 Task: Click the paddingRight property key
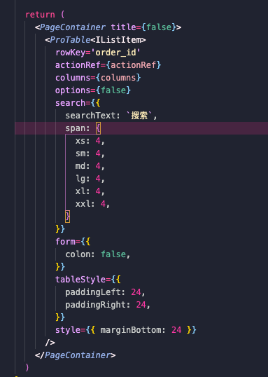pos(95,305)
